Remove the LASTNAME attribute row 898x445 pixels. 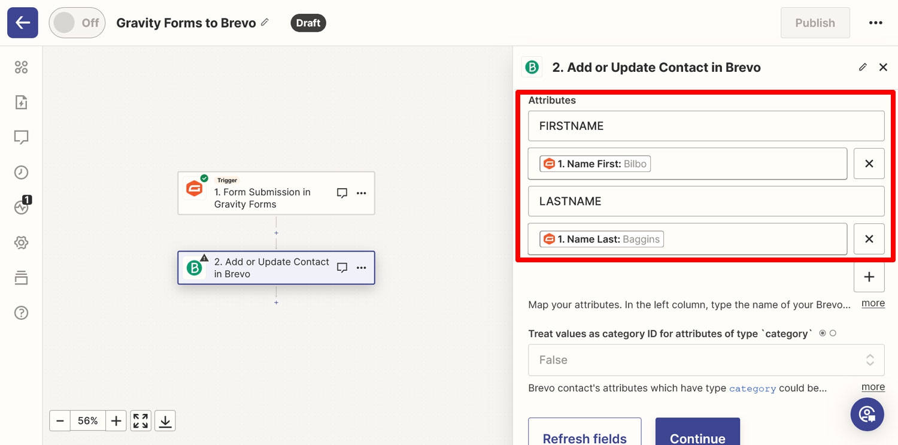coord(869,239)
